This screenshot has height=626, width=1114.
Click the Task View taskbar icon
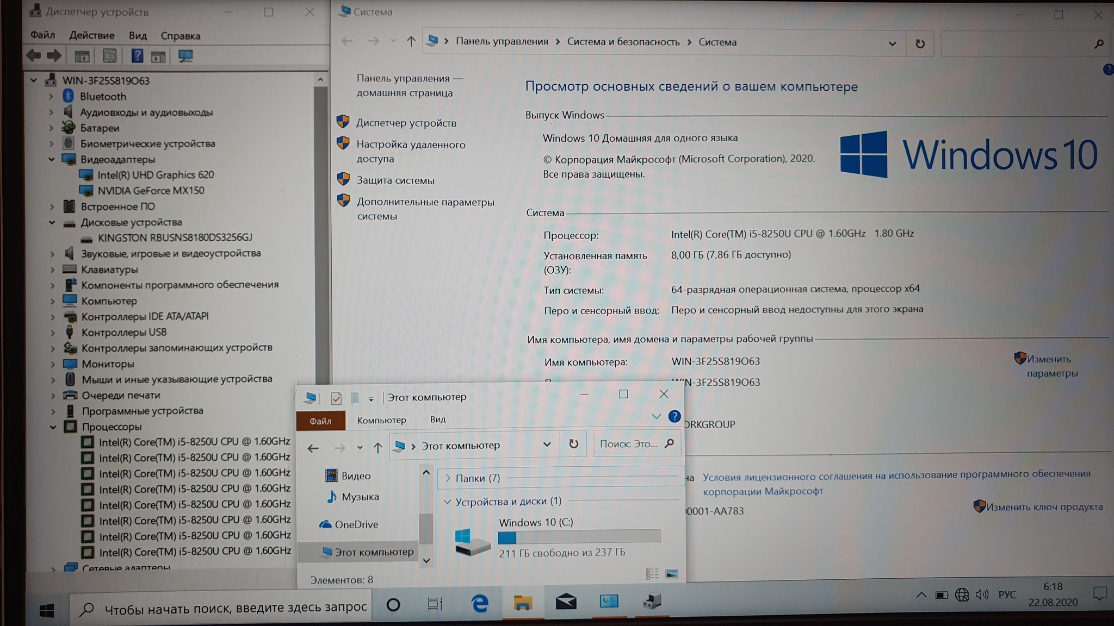435,604
